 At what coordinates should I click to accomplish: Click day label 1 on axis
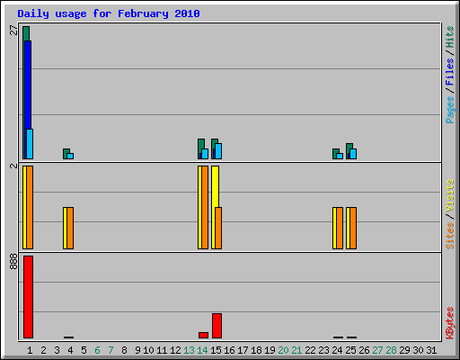coord(30,350)
